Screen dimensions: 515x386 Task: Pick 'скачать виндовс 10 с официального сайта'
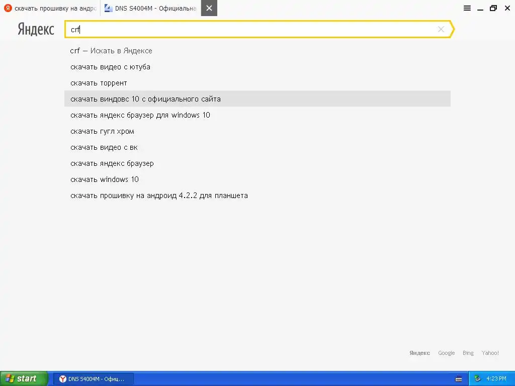click(257, 99)
